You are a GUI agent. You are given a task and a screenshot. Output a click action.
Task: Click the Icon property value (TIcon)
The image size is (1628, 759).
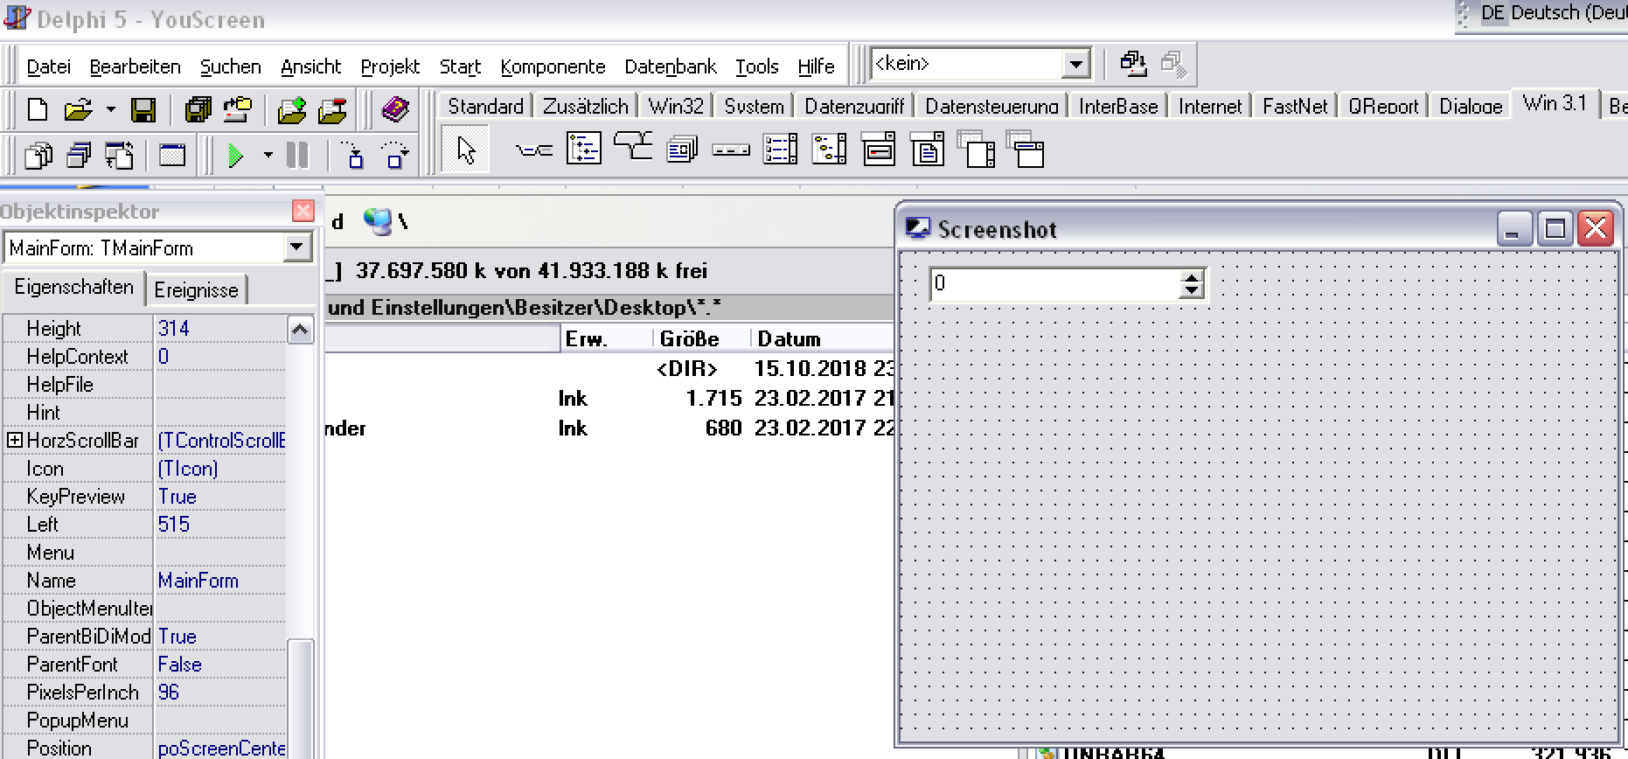point(220,469)
